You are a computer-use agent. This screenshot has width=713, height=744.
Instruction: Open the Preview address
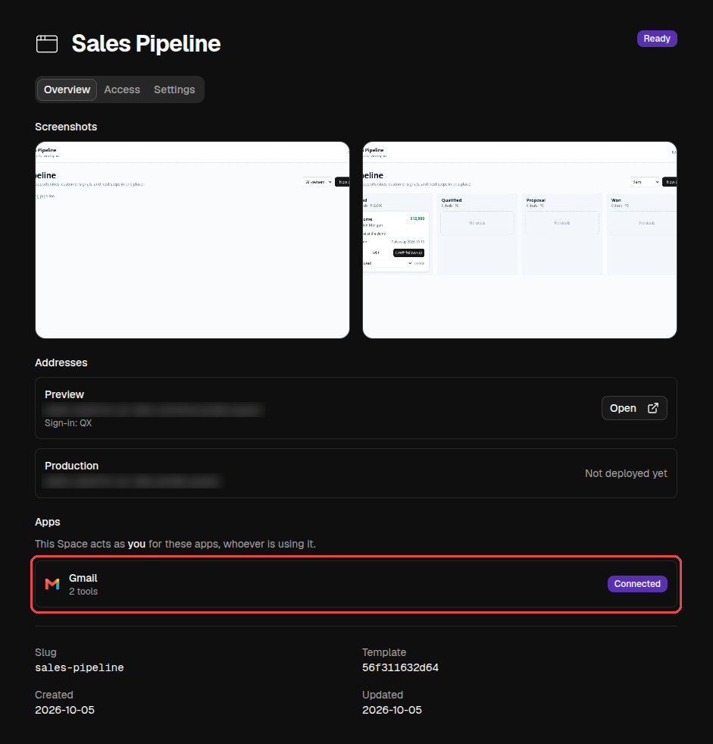634,408
